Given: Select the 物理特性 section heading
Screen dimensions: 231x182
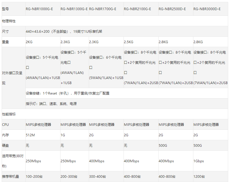Looking at the screenshot, I should coord(9,21).
